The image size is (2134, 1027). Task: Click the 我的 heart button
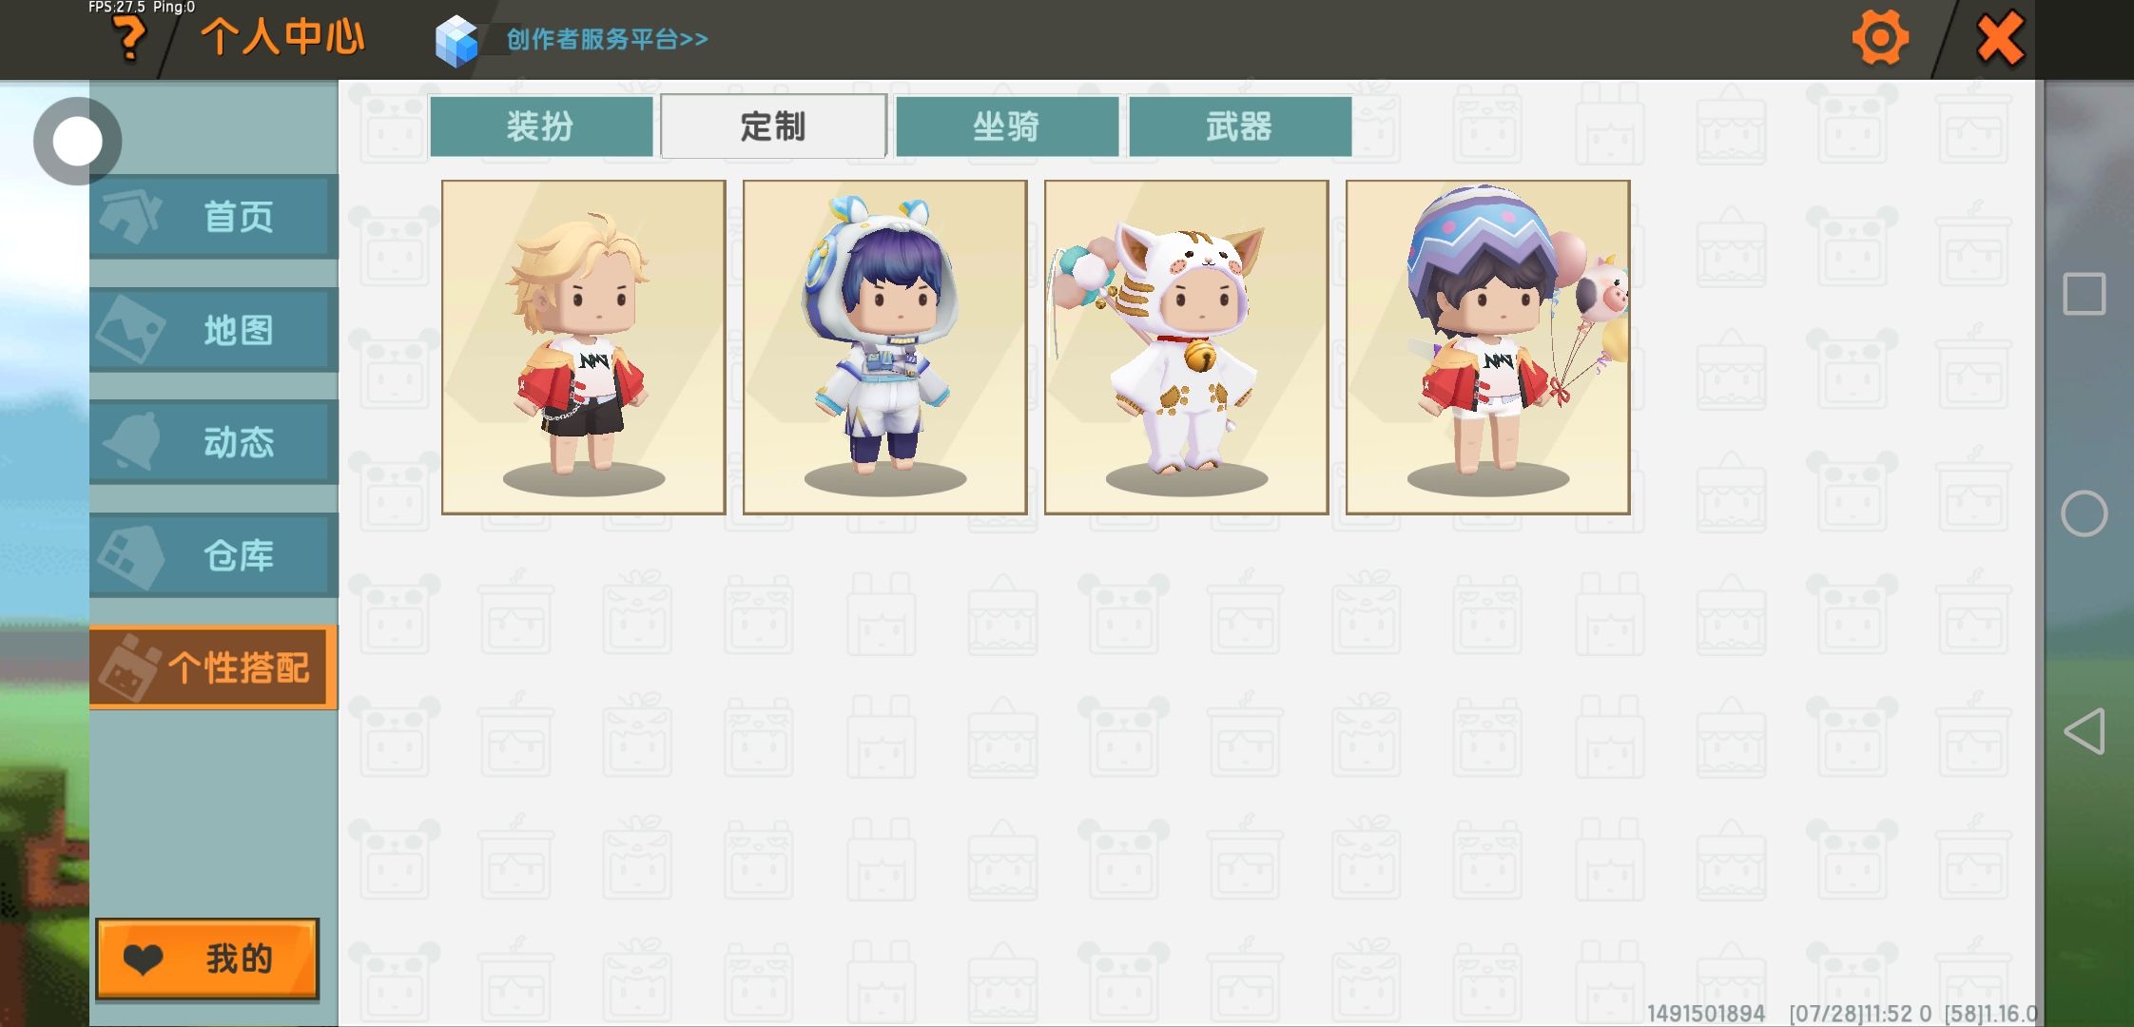coord(207,959)
